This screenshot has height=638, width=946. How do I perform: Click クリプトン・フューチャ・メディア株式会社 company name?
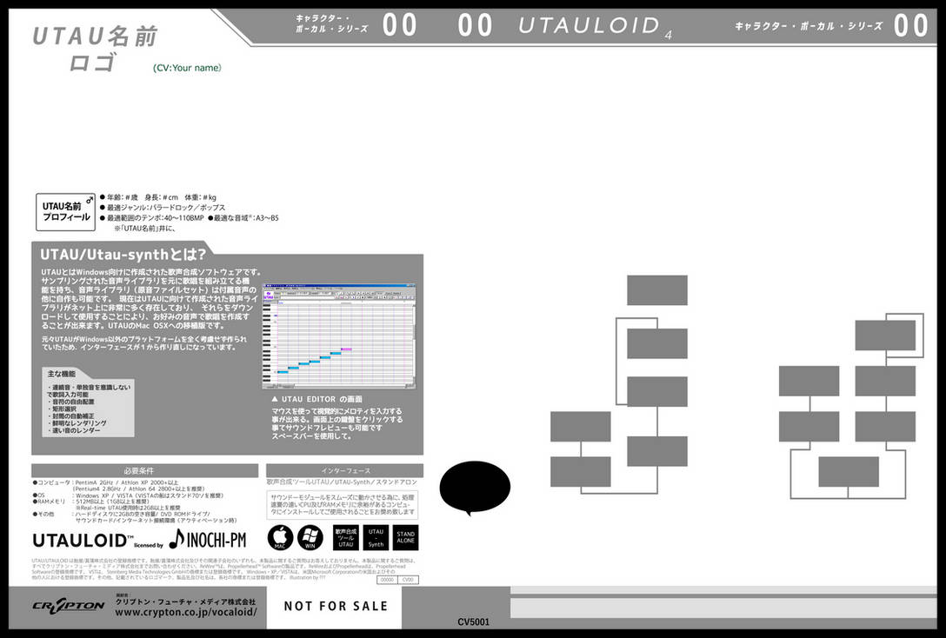pos(186,601)
